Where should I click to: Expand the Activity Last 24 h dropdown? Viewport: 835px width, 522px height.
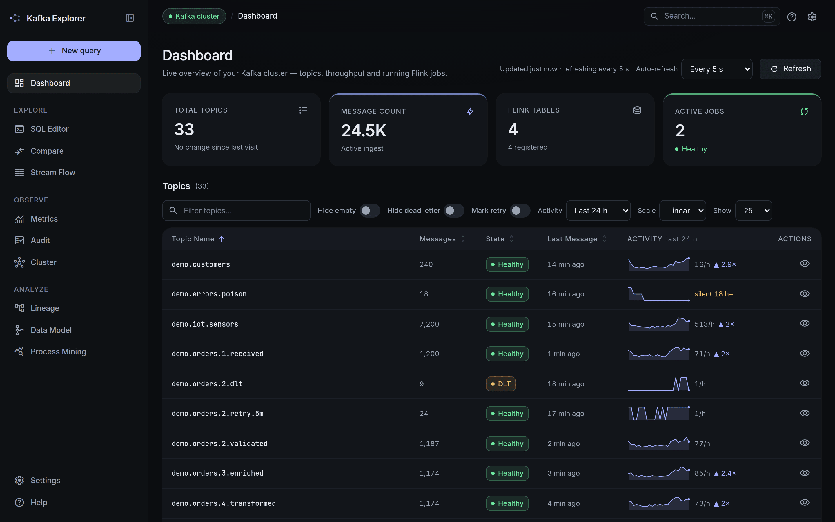[598, 211]
